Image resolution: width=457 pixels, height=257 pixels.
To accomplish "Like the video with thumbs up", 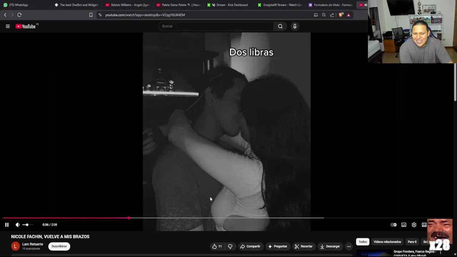I will click(217, 246).
